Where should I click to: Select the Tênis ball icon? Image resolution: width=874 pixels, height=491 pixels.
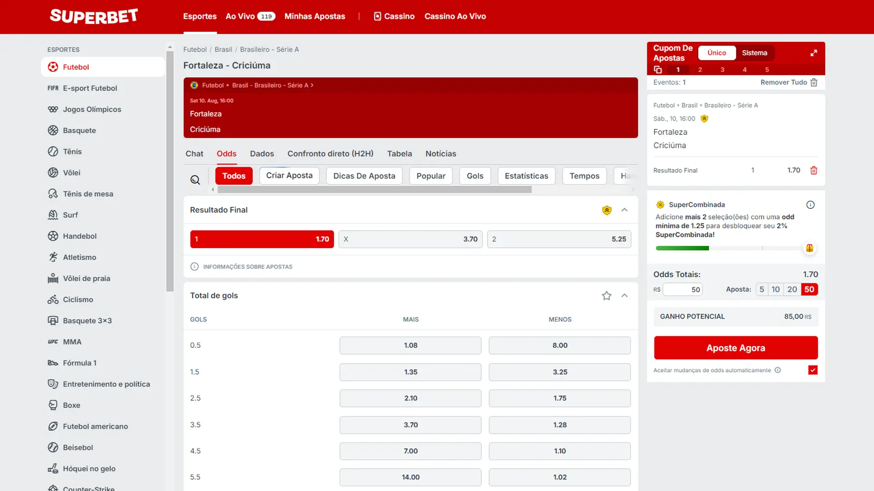tap(53, 151)
